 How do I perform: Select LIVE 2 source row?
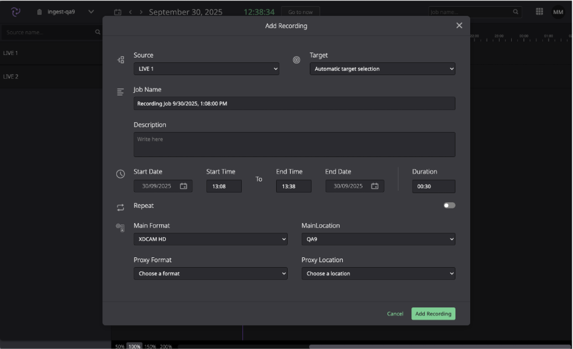51,76
